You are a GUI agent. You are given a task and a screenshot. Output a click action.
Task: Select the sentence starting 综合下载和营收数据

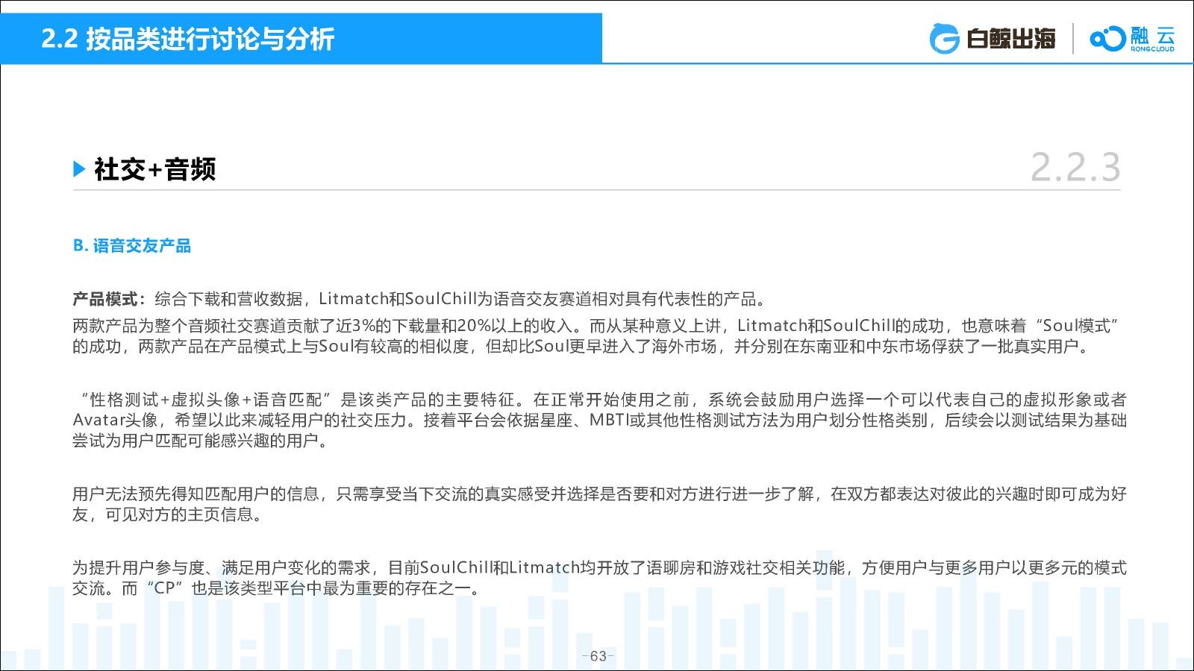pos(461,300)
